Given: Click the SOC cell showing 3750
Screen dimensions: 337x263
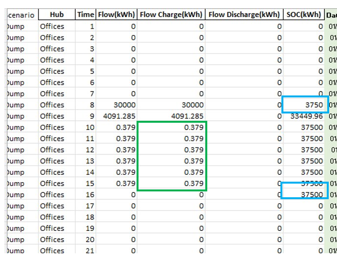Looking at the screenshot, I should (305, 105).
